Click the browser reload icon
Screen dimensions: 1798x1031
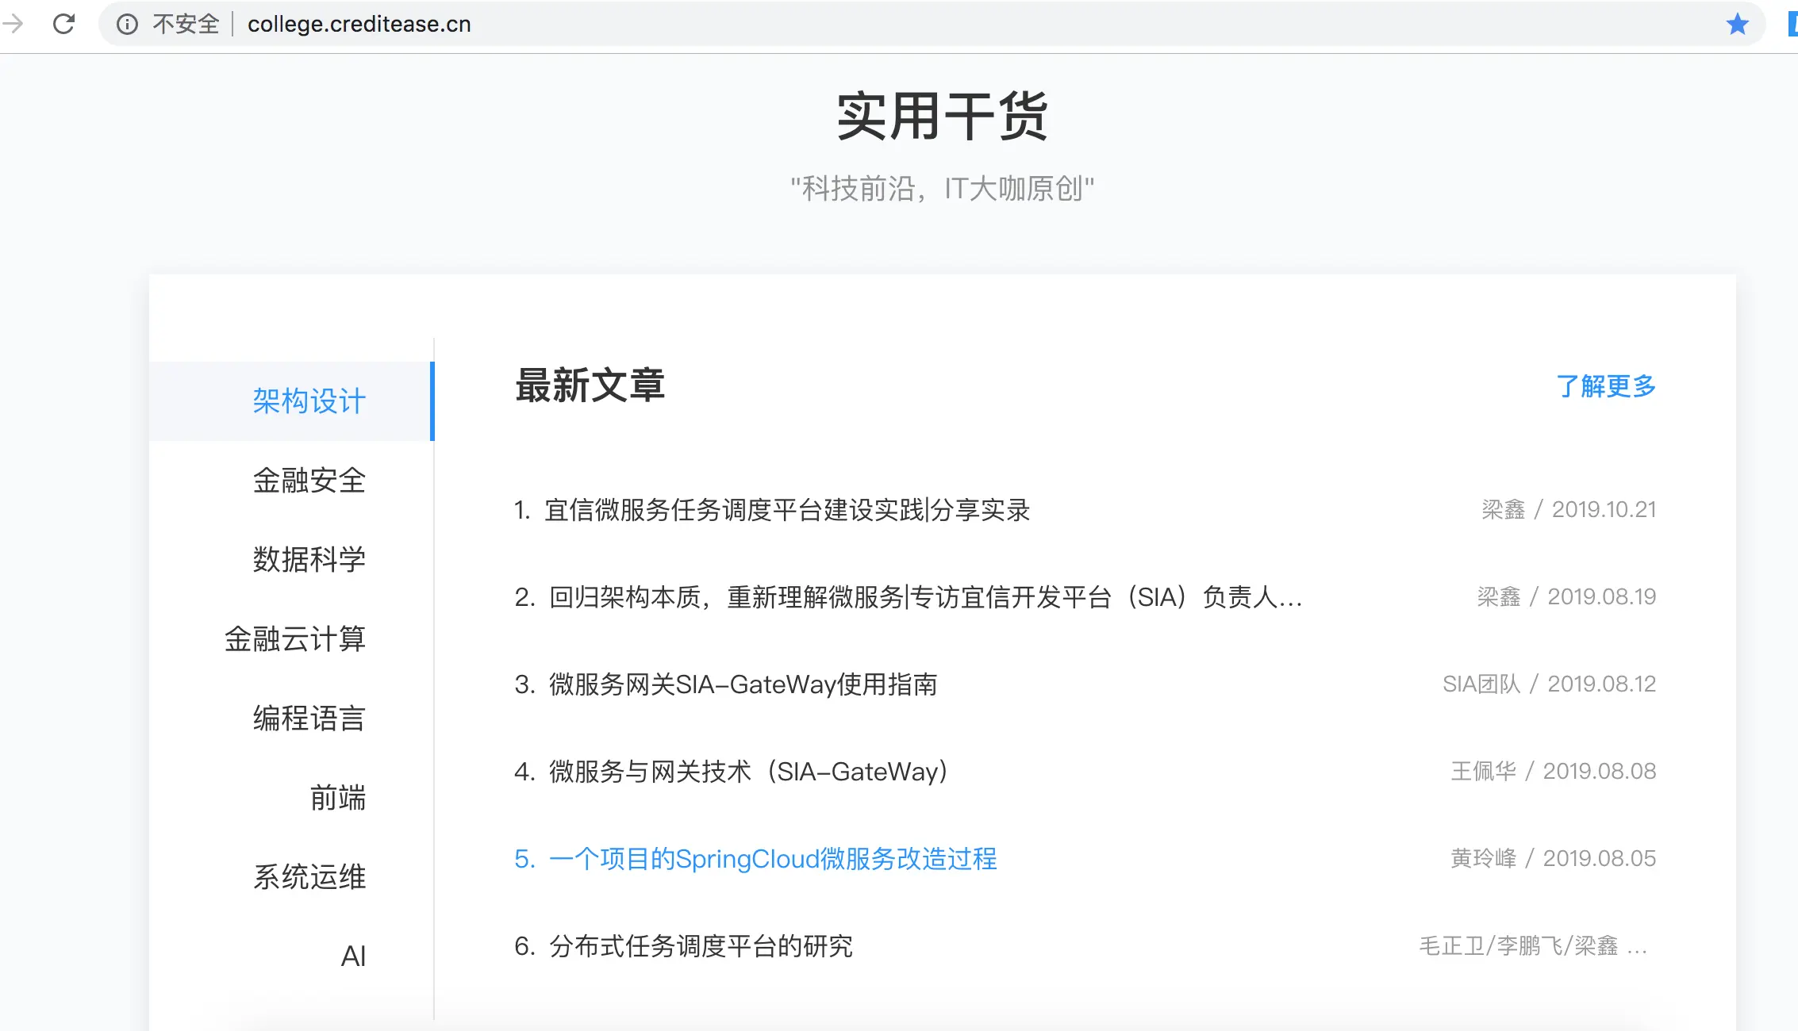click(63, 24)
